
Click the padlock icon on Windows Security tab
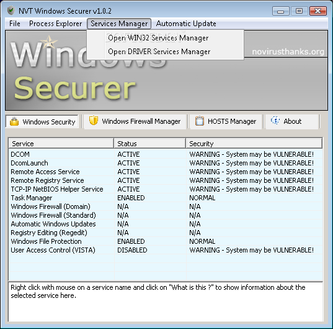pos(14,122)
